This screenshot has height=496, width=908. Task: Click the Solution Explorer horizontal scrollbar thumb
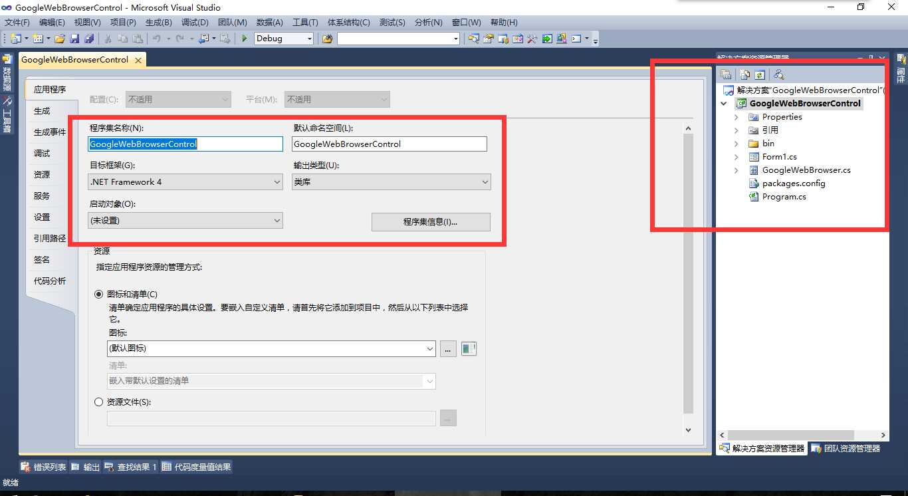click(790, 435)
